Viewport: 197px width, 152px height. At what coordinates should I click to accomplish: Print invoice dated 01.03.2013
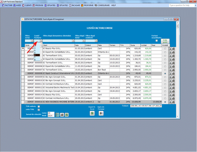point(173,49)
